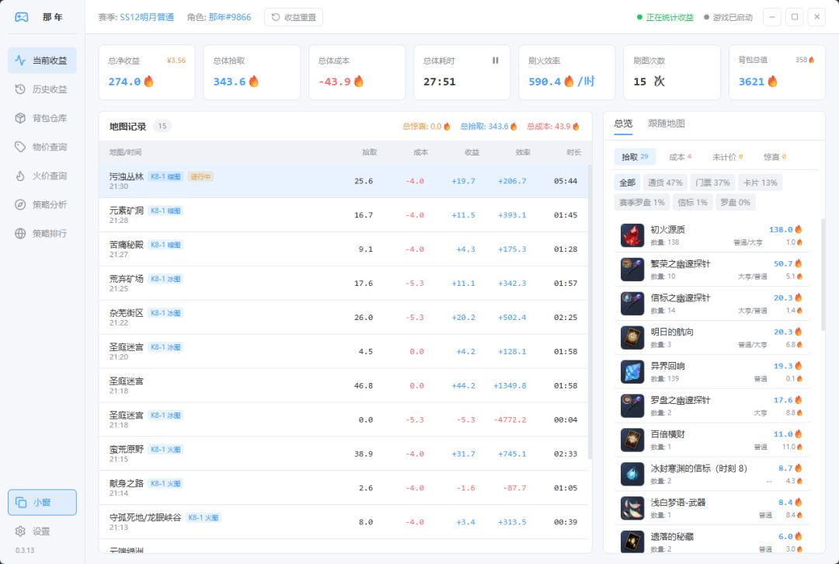
Task: Select the 惊喜 sub-tab
Action: (x=775, y=157)
